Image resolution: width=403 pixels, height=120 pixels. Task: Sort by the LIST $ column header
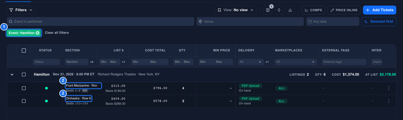click(x=119, y=51)
